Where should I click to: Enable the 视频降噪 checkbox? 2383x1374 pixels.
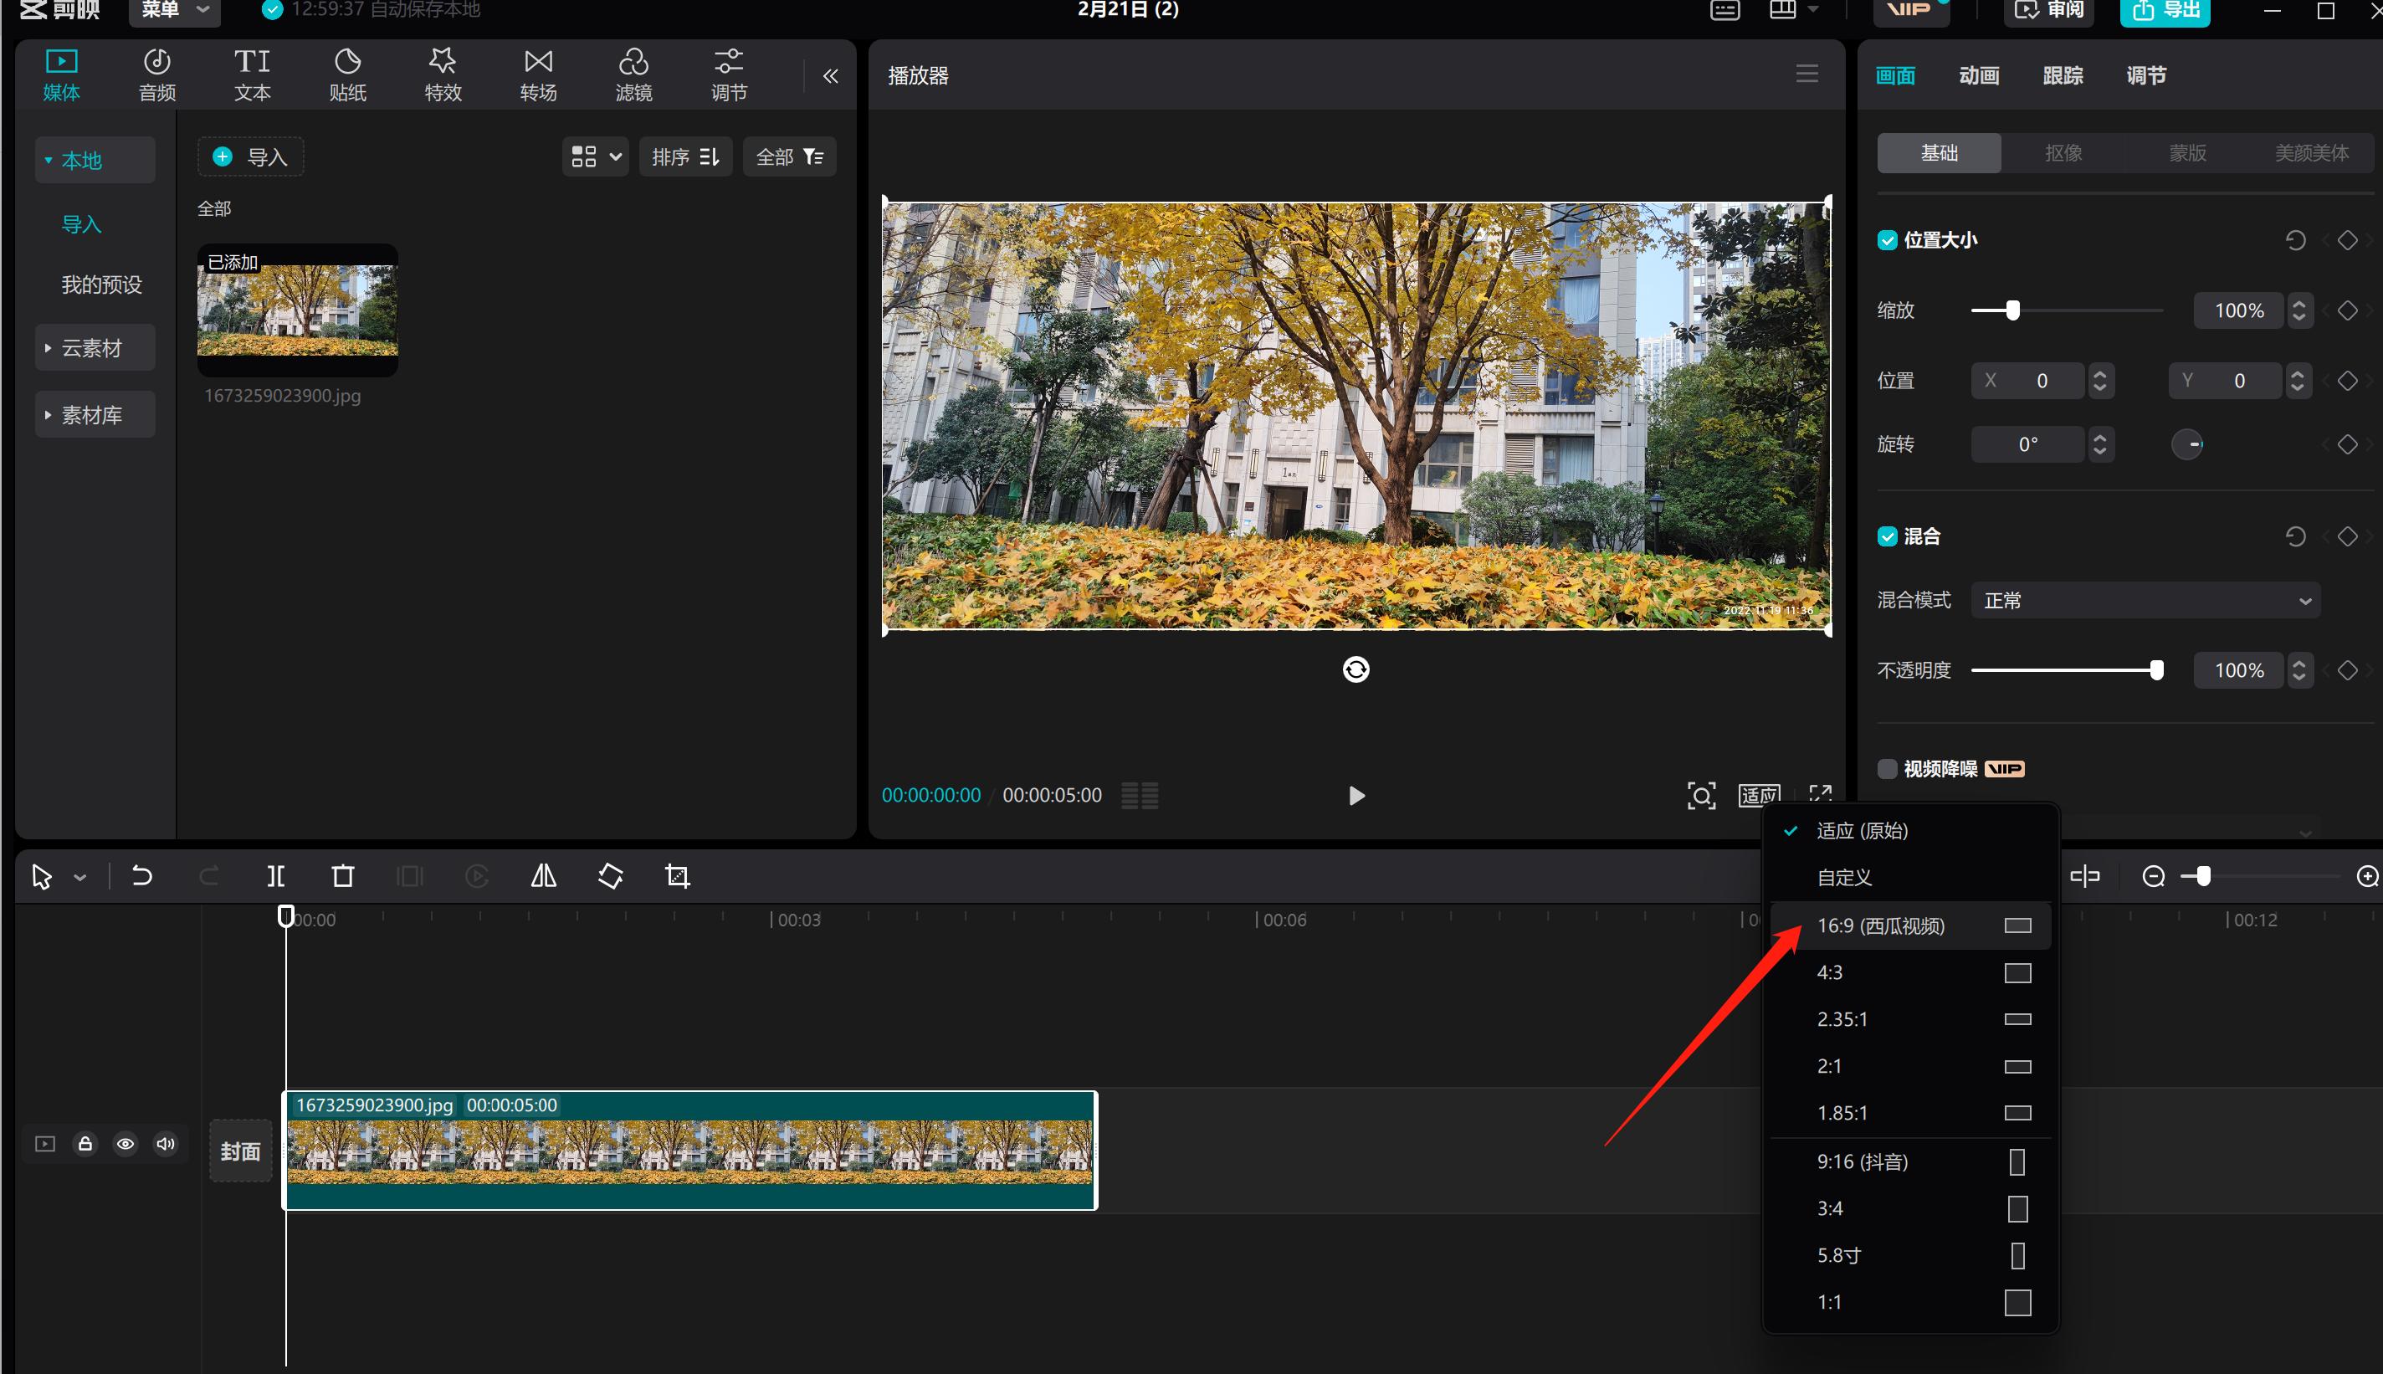[x=1887, y=769]
